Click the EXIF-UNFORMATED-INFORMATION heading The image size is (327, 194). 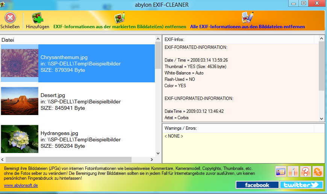(199, 99)
